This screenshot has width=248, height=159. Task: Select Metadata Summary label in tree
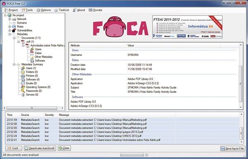pos(32,65)
